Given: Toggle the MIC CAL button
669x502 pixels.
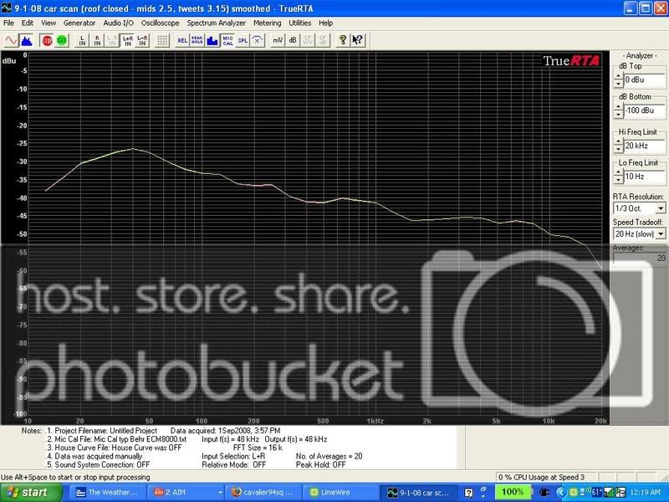Looking at the screenshot, I should (227, 40).
